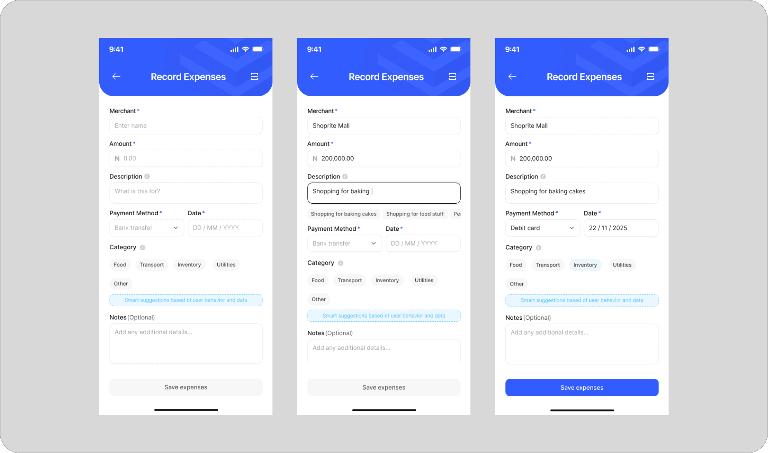The image size is (768, 453).
Task: Select Inventory category chip in left phone
Action: 189,265
